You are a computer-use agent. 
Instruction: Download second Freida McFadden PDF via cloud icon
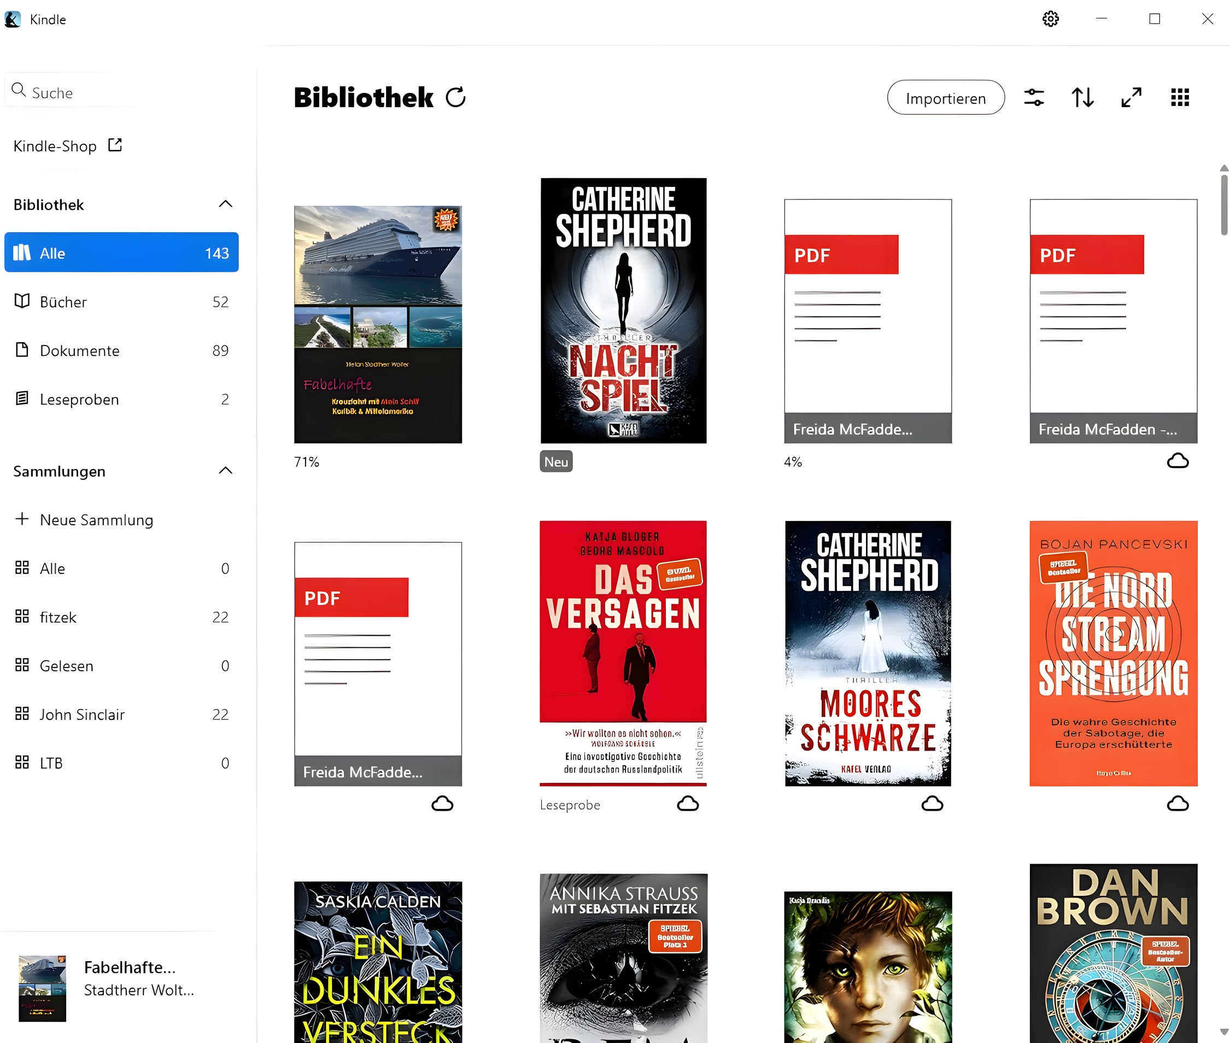[1178, 461]
